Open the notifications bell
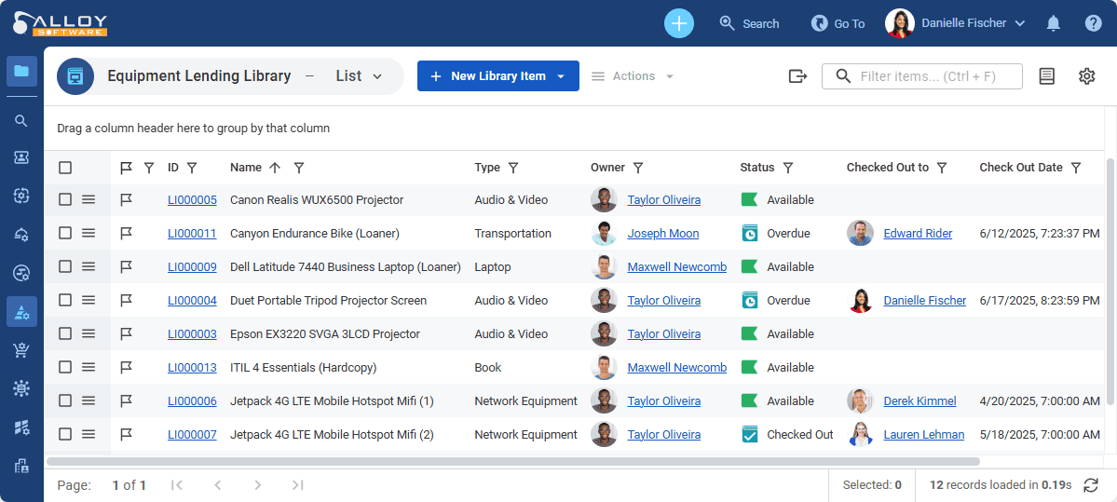The image size is (1117, 502). [1054, 23]
